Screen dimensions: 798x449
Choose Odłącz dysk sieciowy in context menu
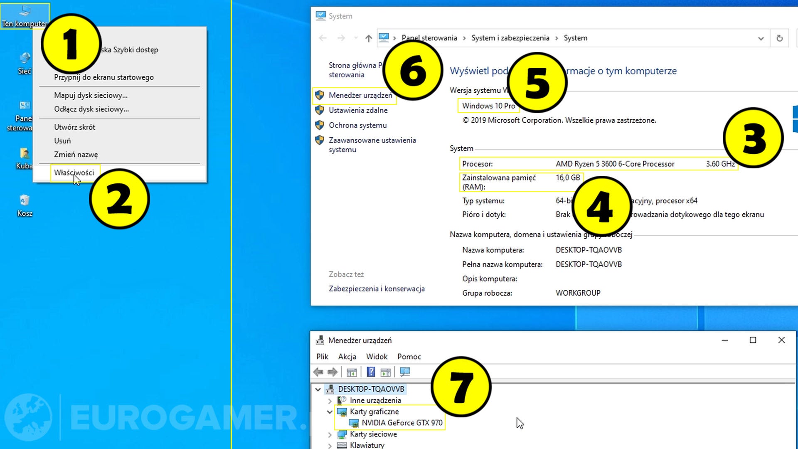(x=91, y=109)
